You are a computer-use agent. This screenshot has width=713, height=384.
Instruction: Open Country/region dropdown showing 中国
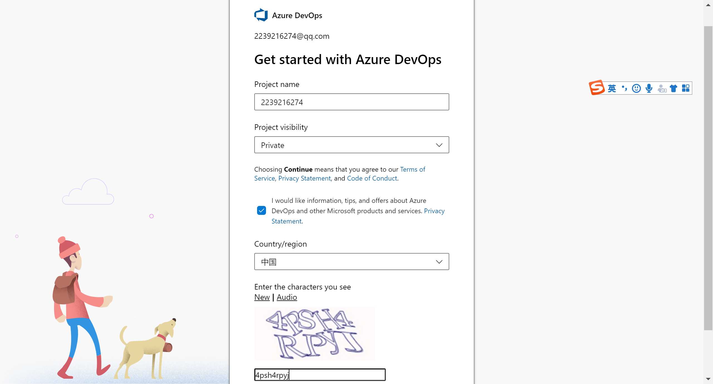[x=351, y=262]
